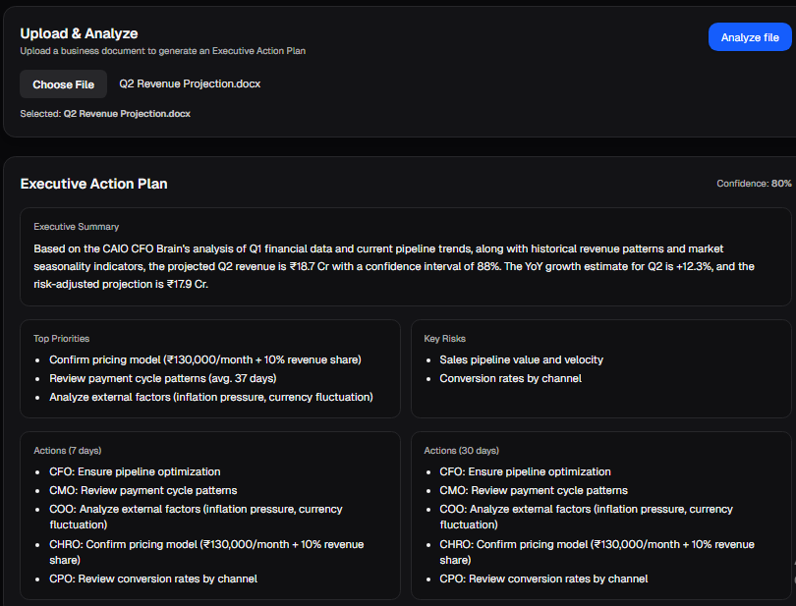Select the Executive Summary section
The width and height of the screenshot is (796, 606).
76,225
